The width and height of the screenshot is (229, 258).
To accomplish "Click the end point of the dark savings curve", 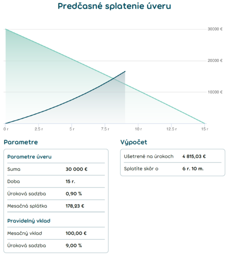I will click(x=125, y=71).
